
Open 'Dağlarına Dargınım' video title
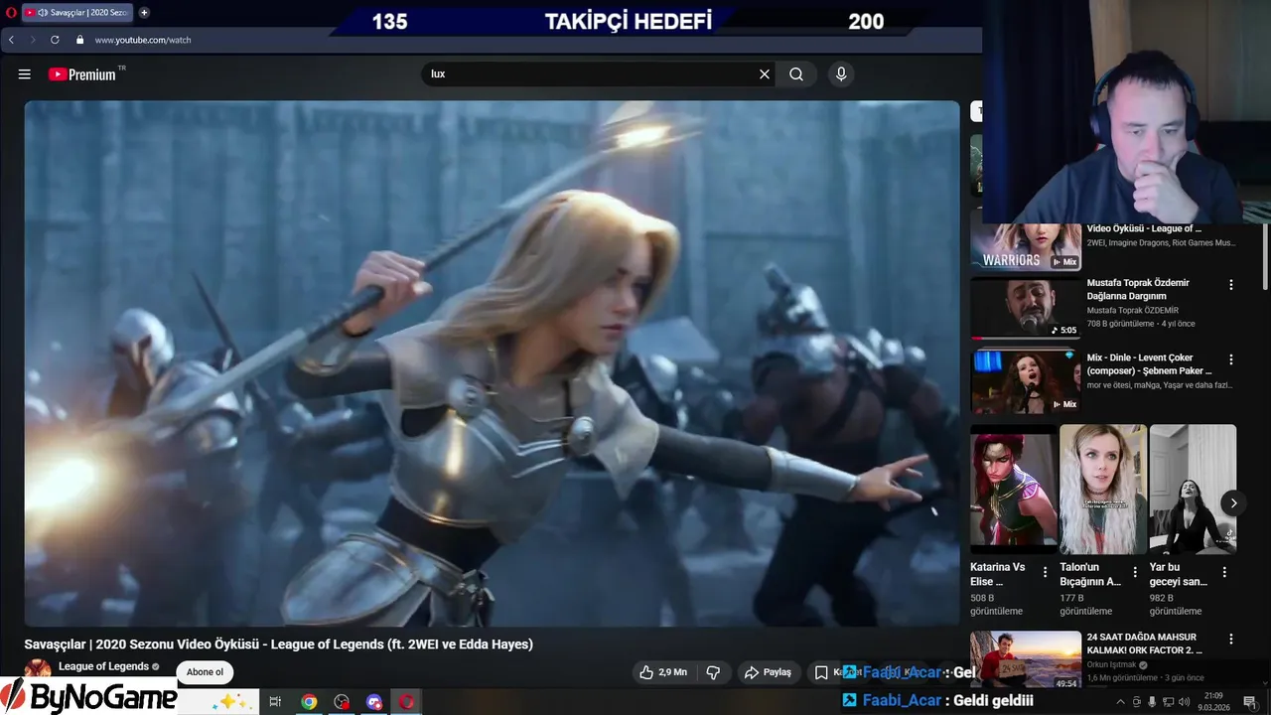click(1138, 289)
